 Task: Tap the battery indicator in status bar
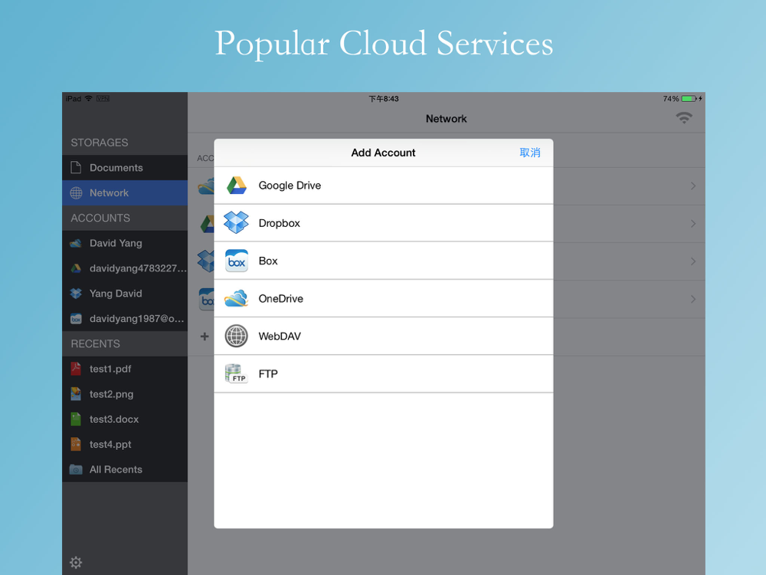[x=689, y=99]
